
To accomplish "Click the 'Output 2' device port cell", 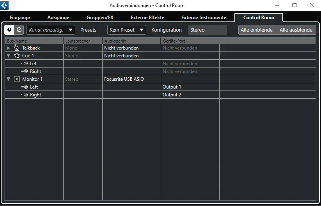I will click(190, 94).
